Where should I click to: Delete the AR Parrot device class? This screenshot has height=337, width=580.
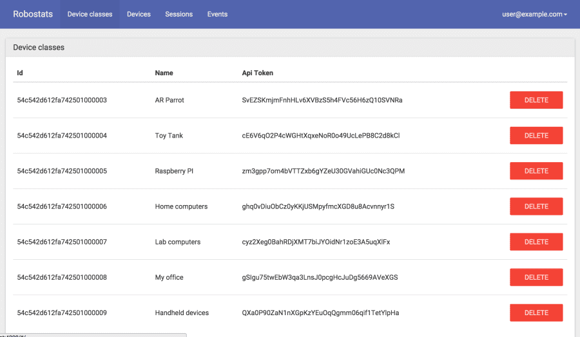pos(536,100)
